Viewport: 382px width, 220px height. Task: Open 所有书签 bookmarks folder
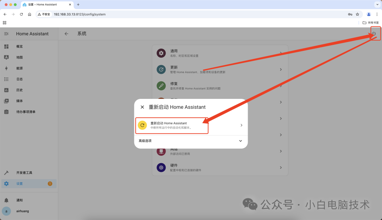point(371,23)
